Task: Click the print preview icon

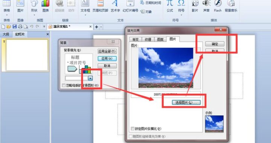Action: (x=26, y=27)
